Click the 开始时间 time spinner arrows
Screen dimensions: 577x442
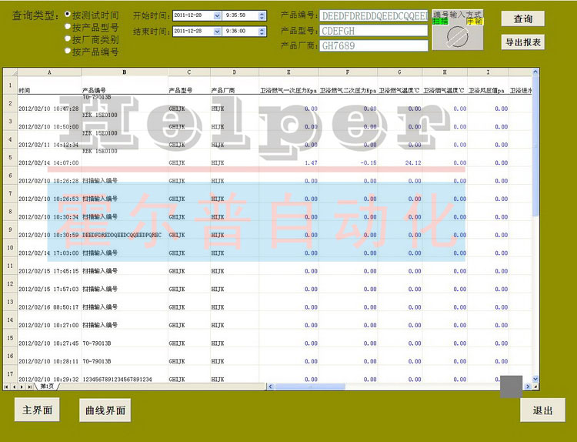point(262,15)
